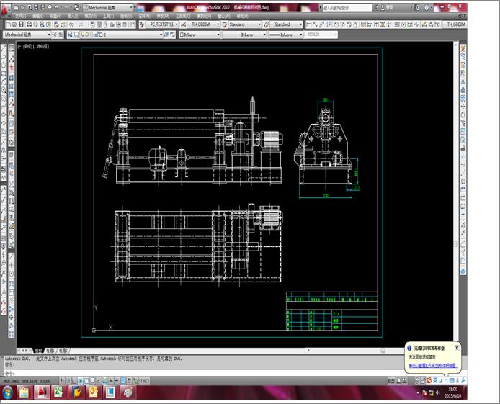
Task: Click the Undo arrow in standard toolbar
Action: (71, 24)
